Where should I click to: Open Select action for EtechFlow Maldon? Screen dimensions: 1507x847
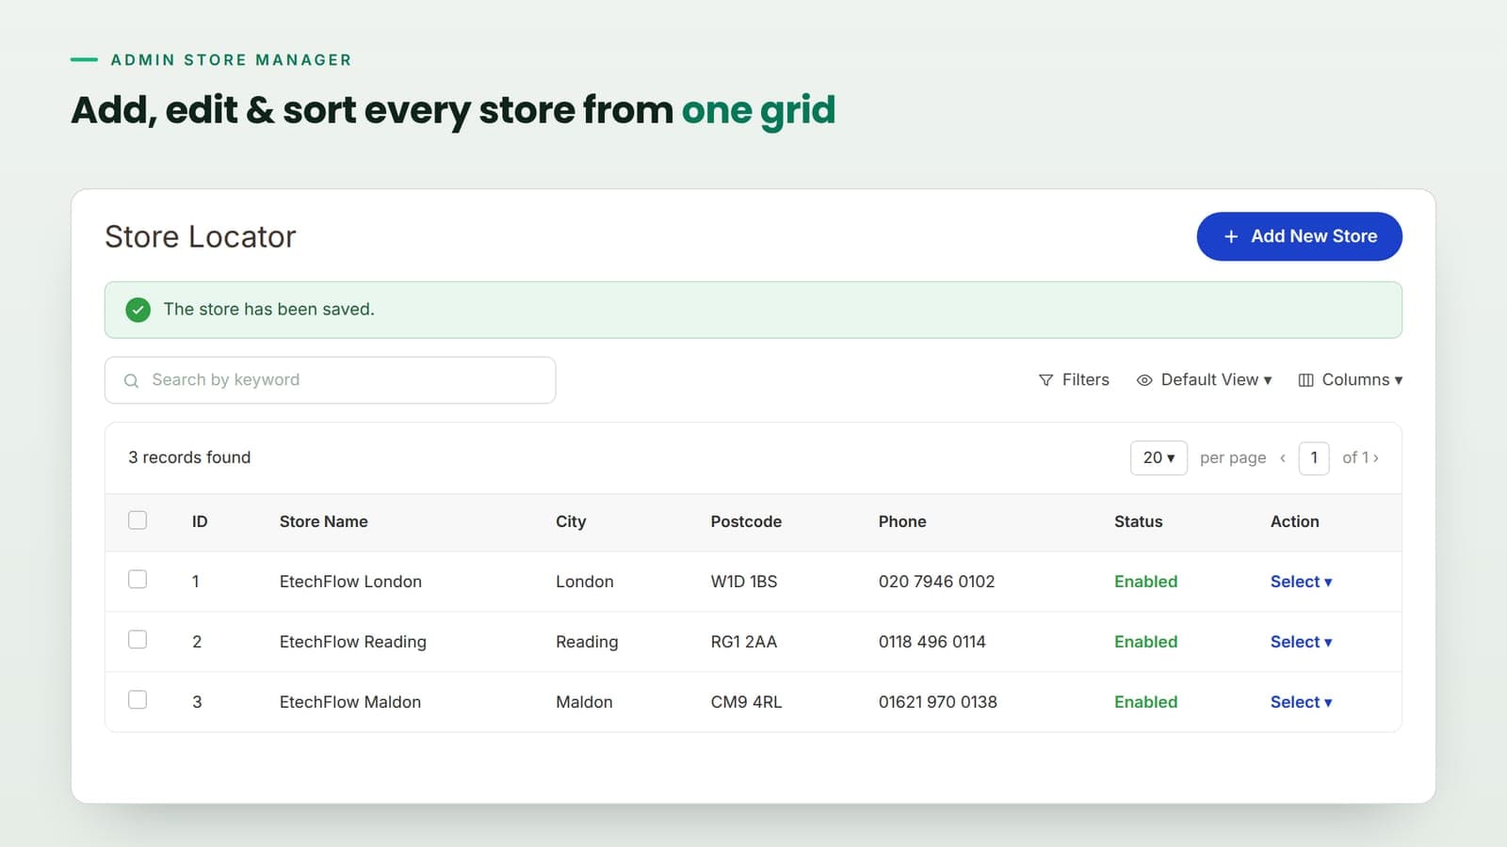coord(1301,702)
